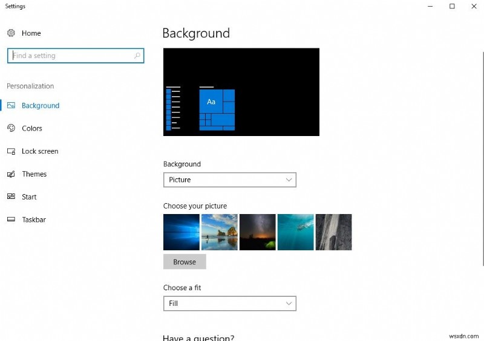Click the Choose your picture label
This screenshot has width=484, height=341.
(x=195, y=206)
